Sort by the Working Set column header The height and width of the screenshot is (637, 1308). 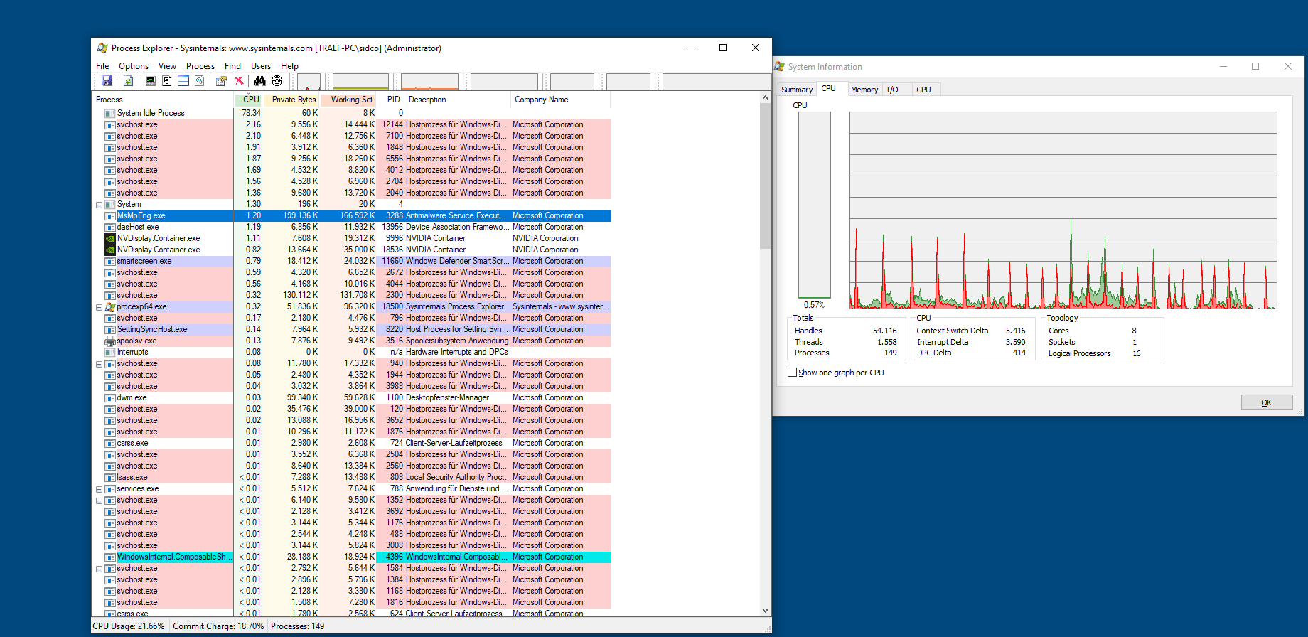click(x=349, y=100)
